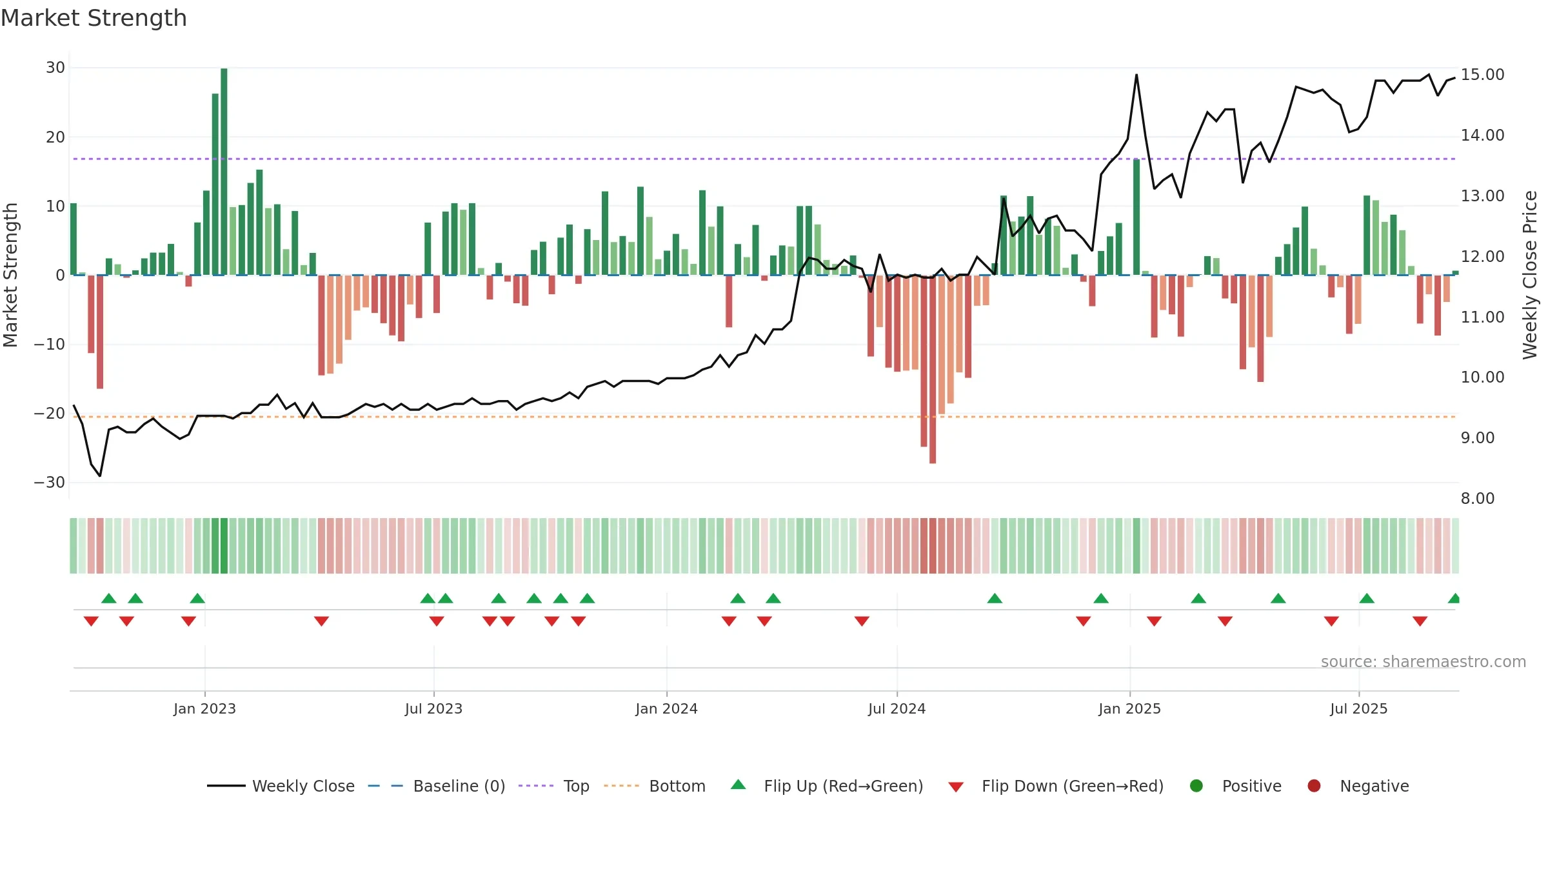The image size is (1548, 871).
Task: Click the Jul 2025 axis label
Action: [1358, 708]
